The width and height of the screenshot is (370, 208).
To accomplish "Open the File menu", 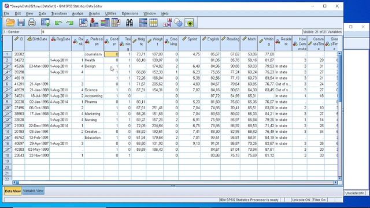I will (6, 13).
